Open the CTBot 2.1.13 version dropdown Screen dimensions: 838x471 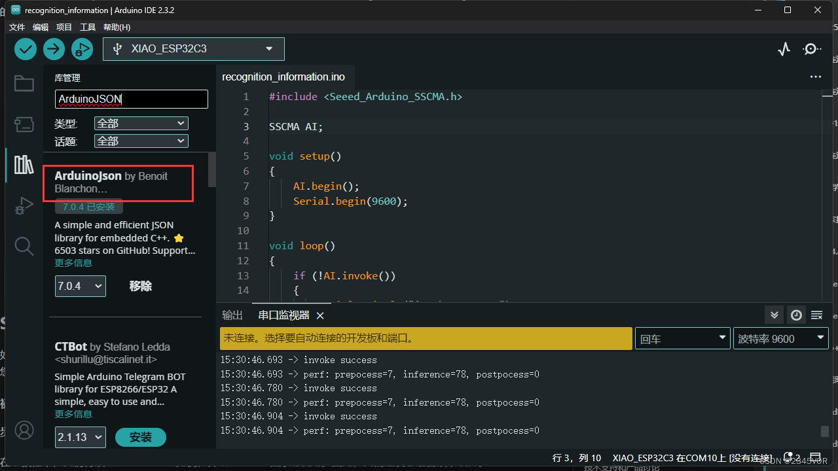pyautogui.click(x=80, y=437)
